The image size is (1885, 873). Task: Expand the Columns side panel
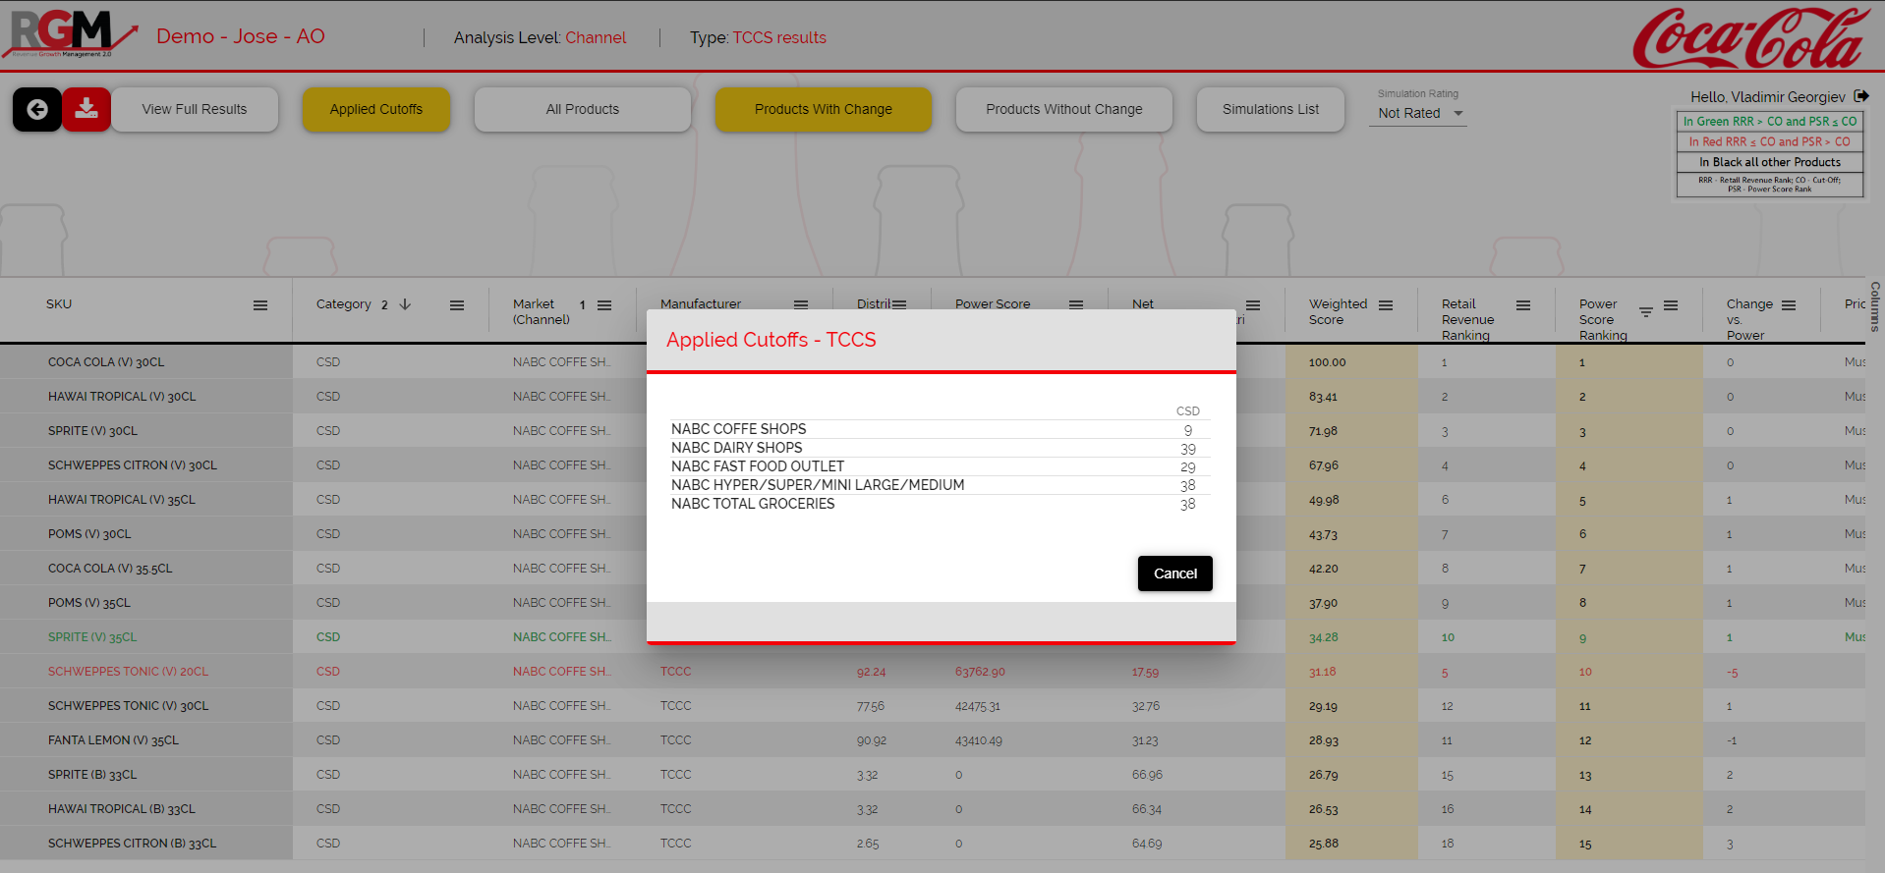tap(1875, 306)
